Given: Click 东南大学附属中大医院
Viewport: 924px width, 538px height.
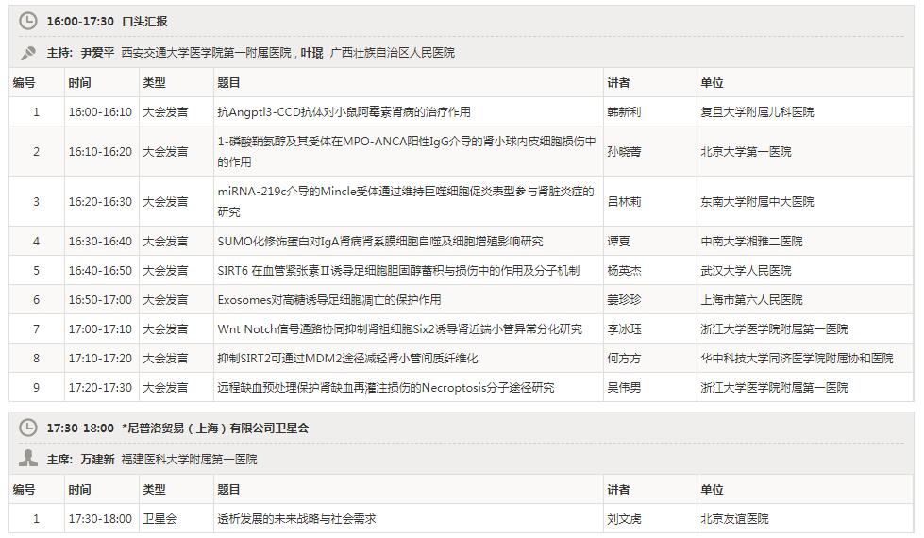Looking at the screenshot, I should tap(757, 202).
